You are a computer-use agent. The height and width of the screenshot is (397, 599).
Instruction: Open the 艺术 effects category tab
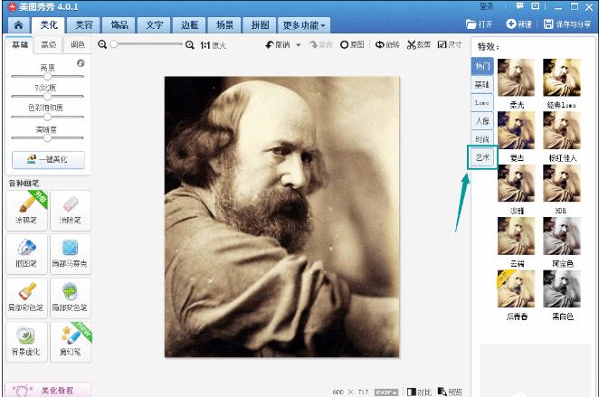point(482,157)
